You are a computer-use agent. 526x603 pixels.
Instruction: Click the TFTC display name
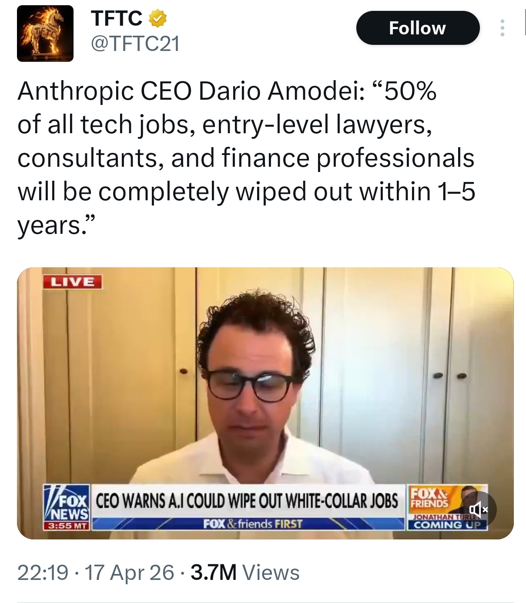[x=117, y=18]
